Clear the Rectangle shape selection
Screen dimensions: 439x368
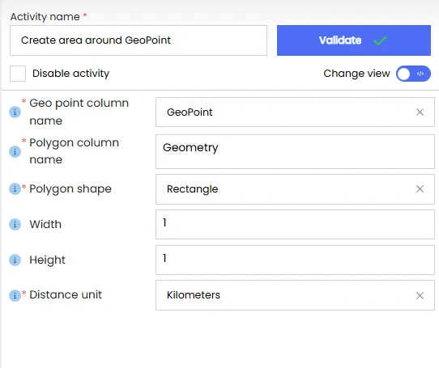[x=420, y=188]
